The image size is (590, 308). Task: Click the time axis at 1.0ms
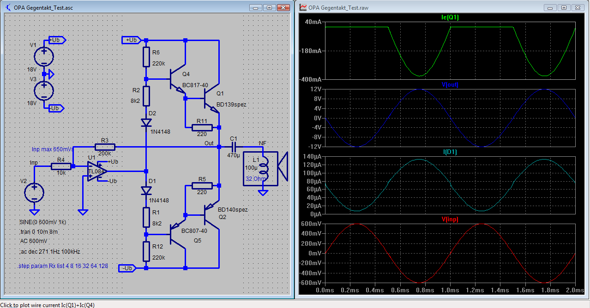pos(450,290)
